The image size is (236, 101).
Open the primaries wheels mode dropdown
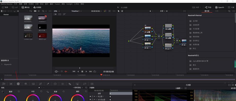[x=78, y=88]
